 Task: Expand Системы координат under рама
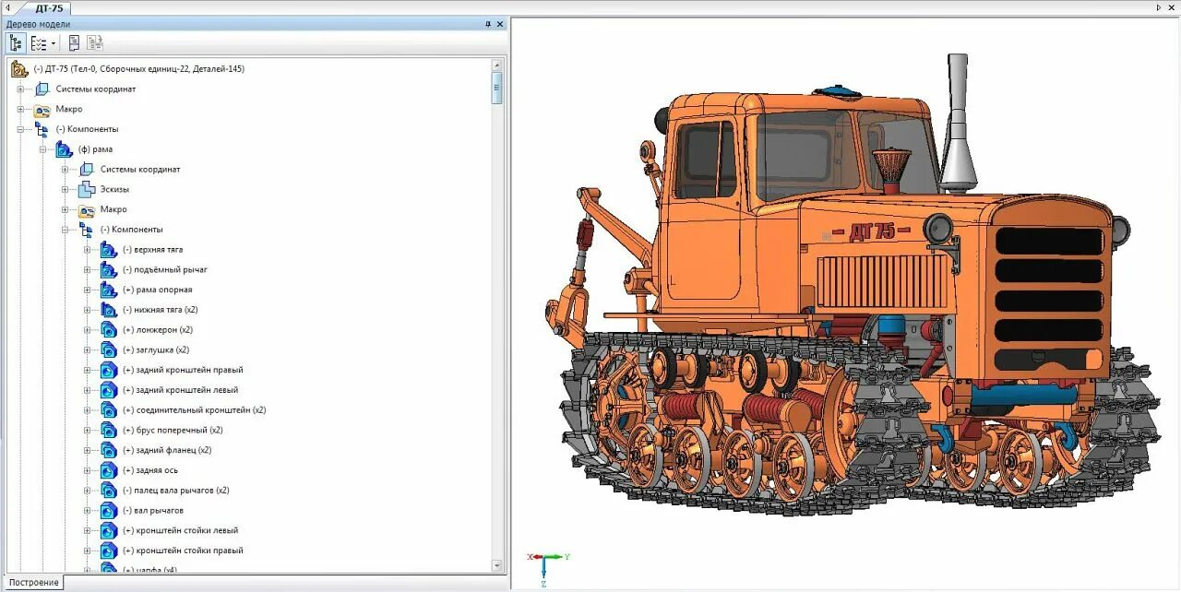65,170
